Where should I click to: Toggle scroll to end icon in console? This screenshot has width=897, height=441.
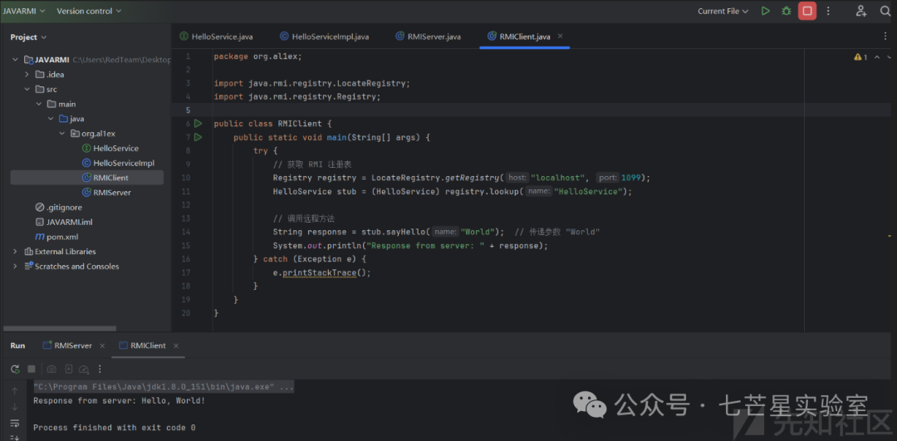pyautogui.click(x=15, y=437)
